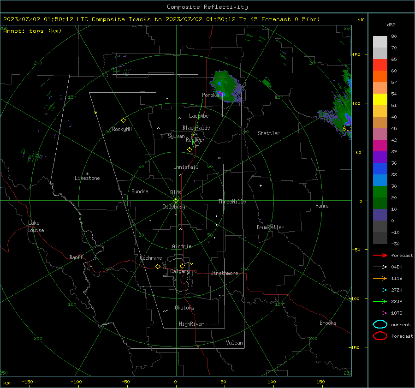415x388 pixels.
Task: Click the yellow diamond marker above Calgary
Action: 182,266
